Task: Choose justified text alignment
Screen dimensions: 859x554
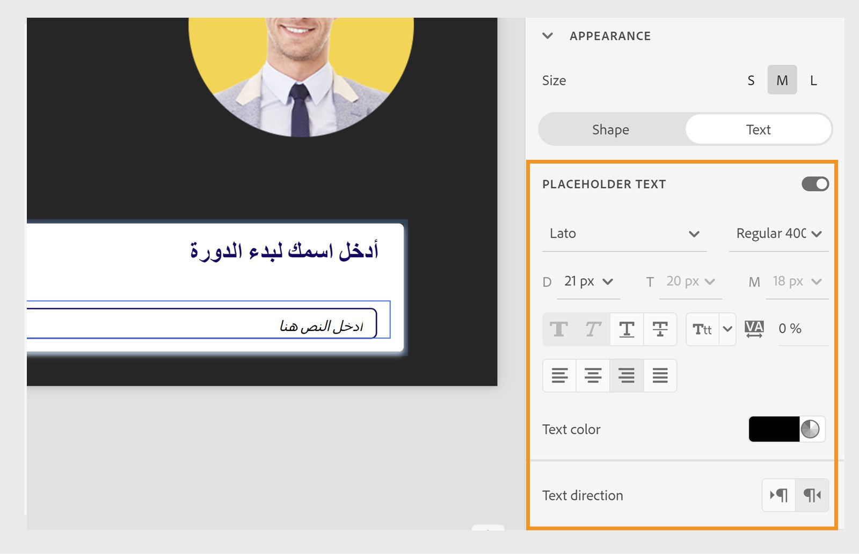Action: (x=660, y=375)
